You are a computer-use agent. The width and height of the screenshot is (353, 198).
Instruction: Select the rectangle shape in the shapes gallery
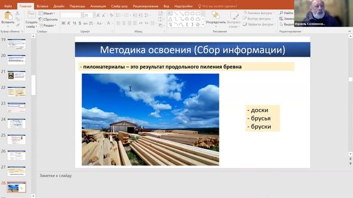pos(187,14)
